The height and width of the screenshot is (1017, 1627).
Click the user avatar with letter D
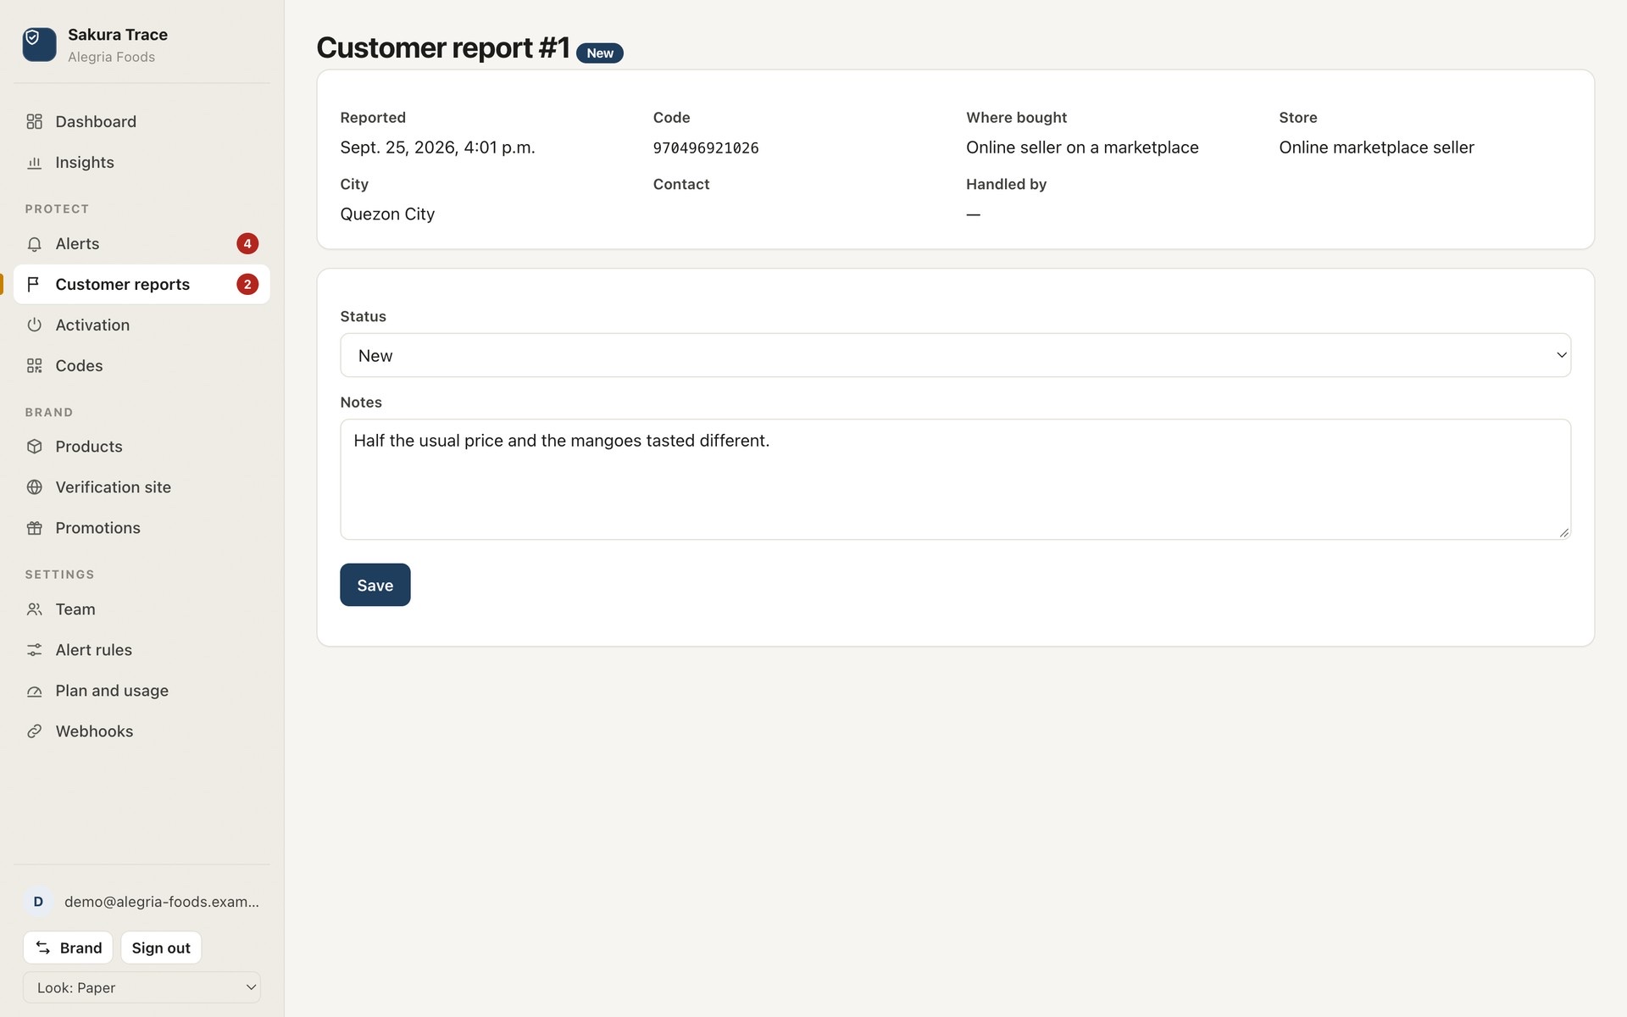(x=38, y=901)
